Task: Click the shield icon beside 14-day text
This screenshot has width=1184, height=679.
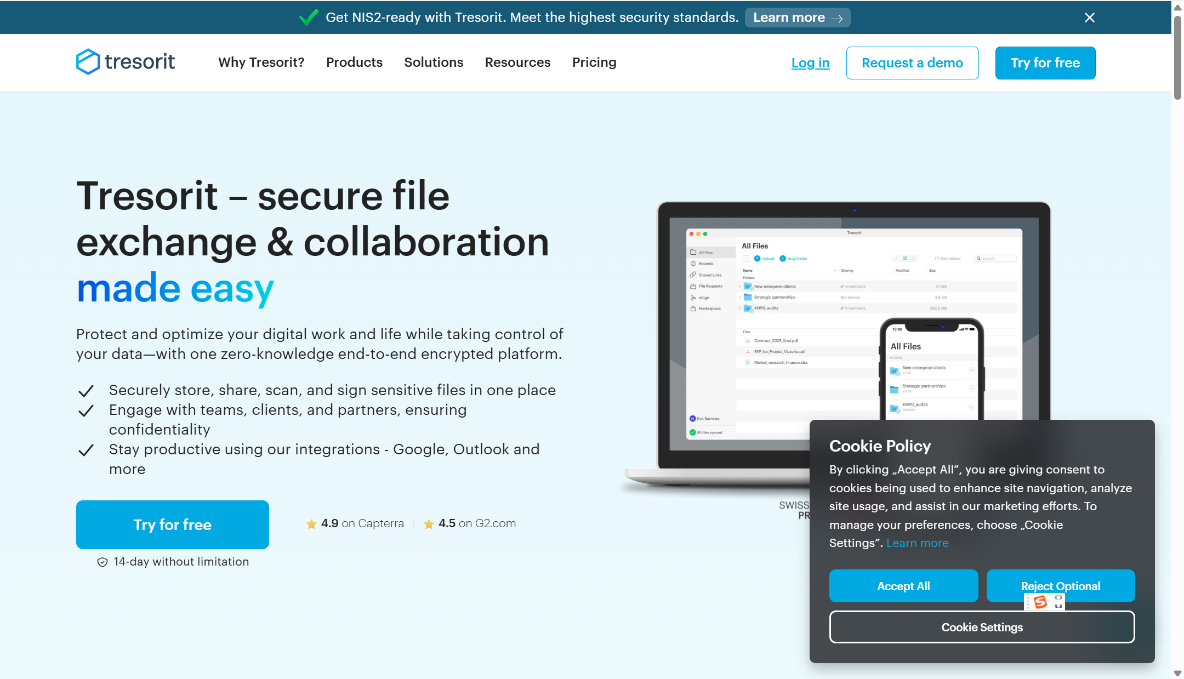Action: 102,562
